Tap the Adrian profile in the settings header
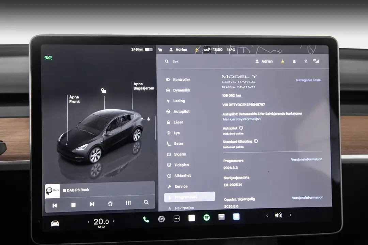Image resolution: width=368 pixels, height=245 pixels. pyautogui.click(x=264, y=61)
